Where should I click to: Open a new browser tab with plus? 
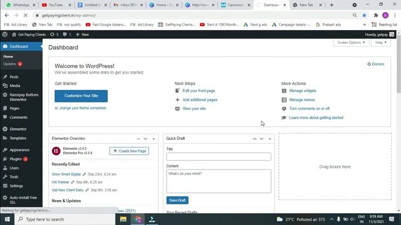331,5
